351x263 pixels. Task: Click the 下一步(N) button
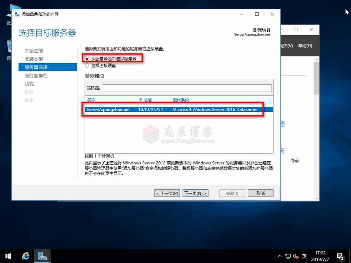click(195, 193)
